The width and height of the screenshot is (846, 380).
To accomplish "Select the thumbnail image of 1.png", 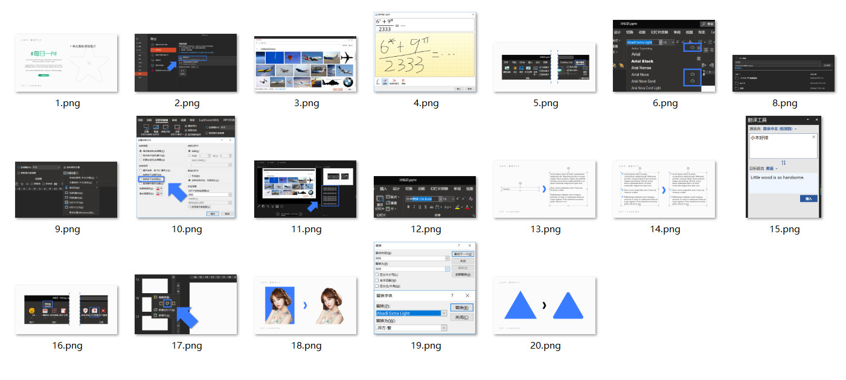I will 66,63.
